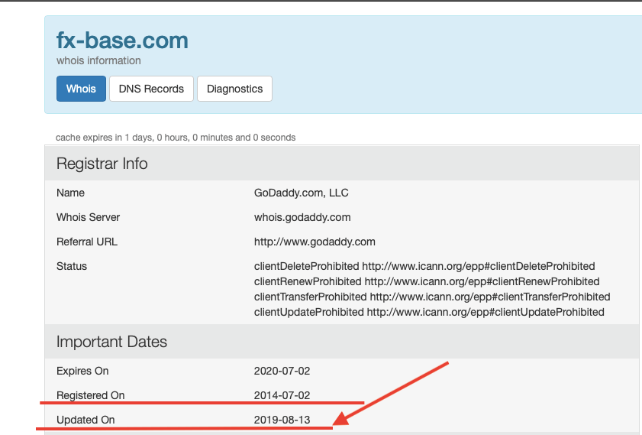The image size is (642, 435).
Task: Click the clientTransferProhibited status line
Action: click(432, 297)
